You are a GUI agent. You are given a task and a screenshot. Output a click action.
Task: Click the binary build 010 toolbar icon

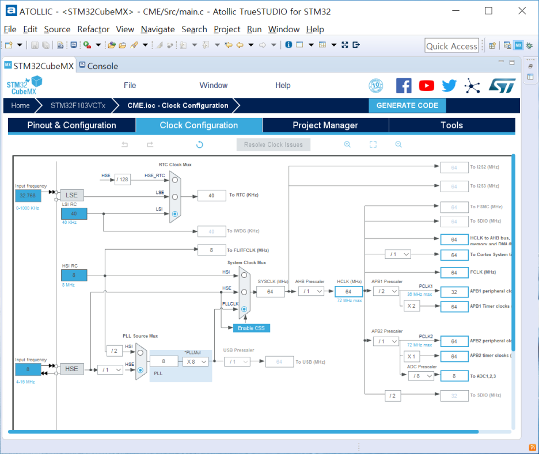pos(60,45)
